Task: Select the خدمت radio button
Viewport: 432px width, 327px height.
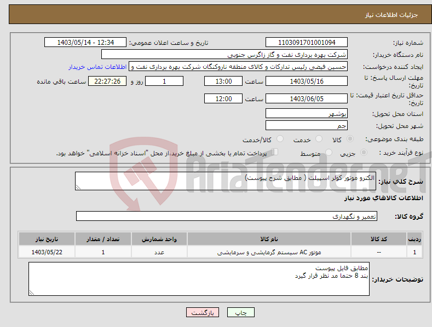Action: [319, 139]
